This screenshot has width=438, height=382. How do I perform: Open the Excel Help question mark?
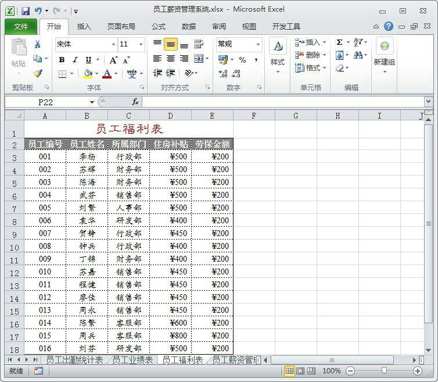(x=389, y=26)
